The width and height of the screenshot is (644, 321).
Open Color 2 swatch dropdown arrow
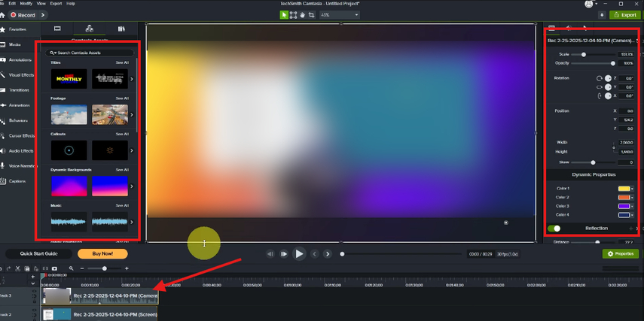click(x=632, y=198)
